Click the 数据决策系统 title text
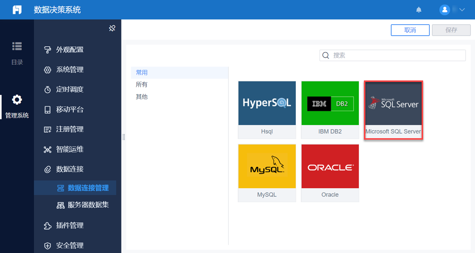The width and height of the screenshot is (475, 253). click(x=57, y=10)
